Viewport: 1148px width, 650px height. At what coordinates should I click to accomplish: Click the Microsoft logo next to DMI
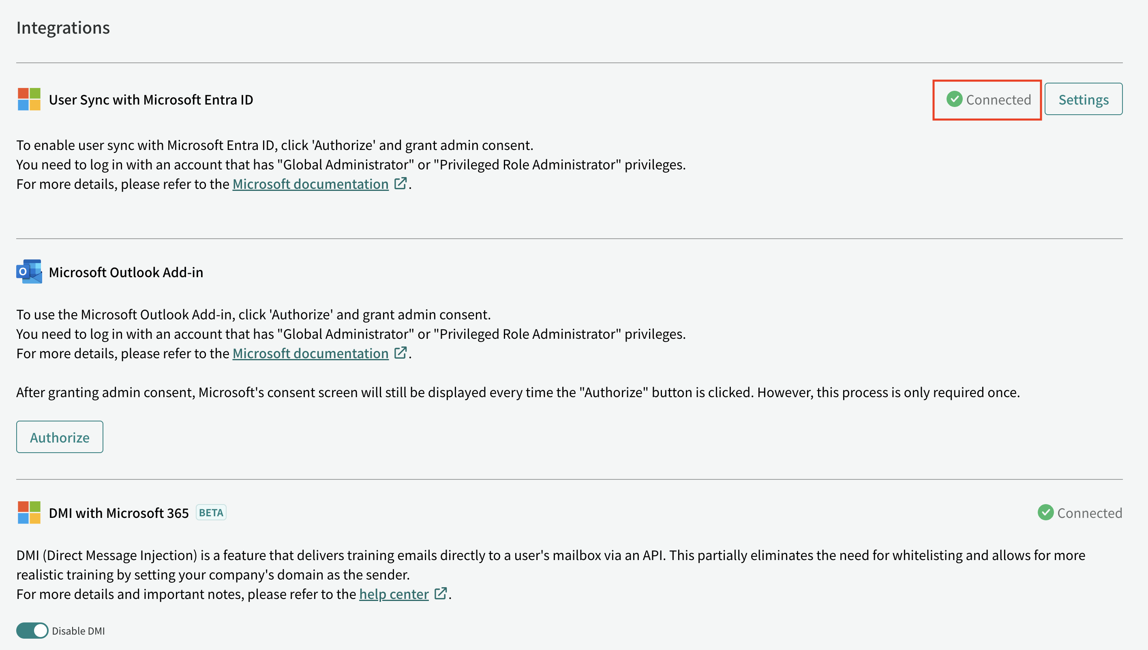(29, 513)
